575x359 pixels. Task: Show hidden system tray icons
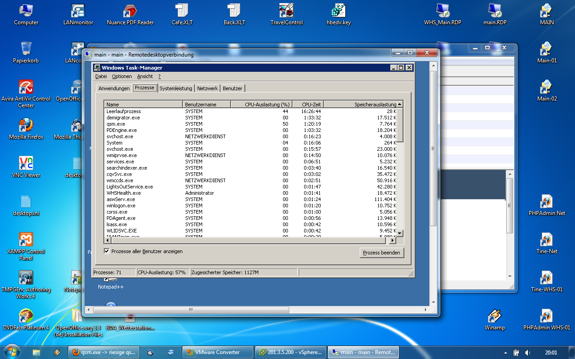pyautogui.click(x=505, y=353)
